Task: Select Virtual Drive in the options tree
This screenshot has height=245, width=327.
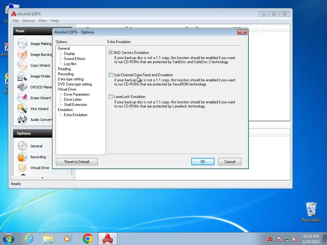Action: [x=67, y=89]
